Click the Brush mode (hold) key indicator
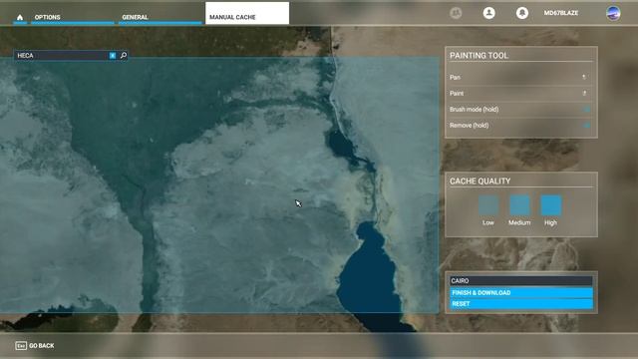This screenshot has height=359, width=638. point(586,109)
